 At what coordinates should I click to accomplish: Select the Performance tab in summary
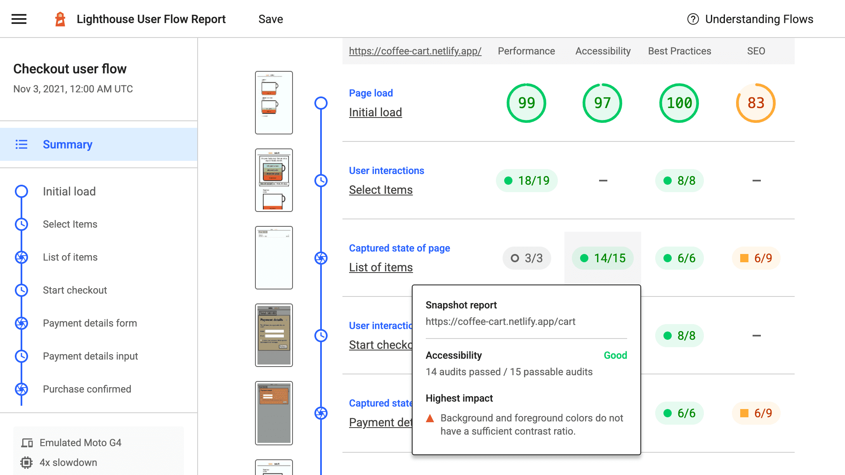point(526,50)
